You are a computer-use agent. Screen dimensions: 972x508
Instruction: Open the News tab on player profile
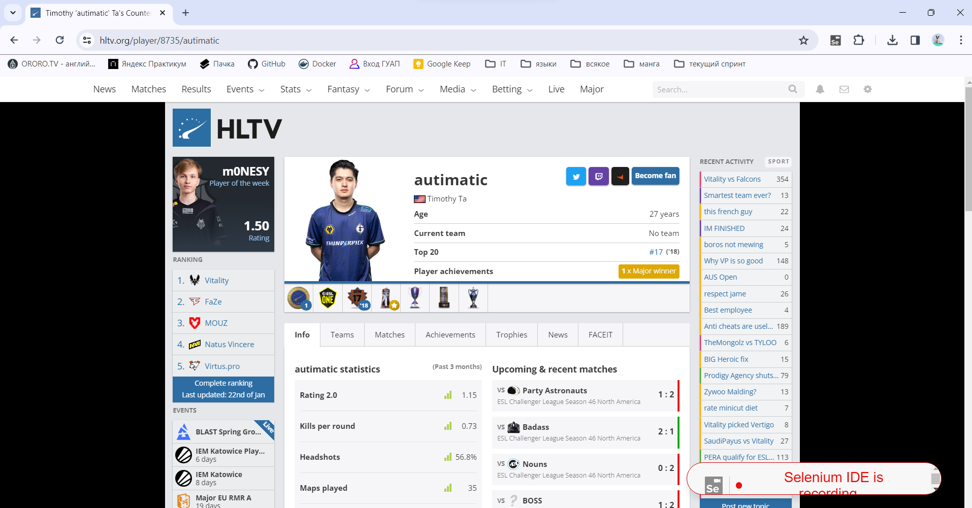tap(558, 335)
